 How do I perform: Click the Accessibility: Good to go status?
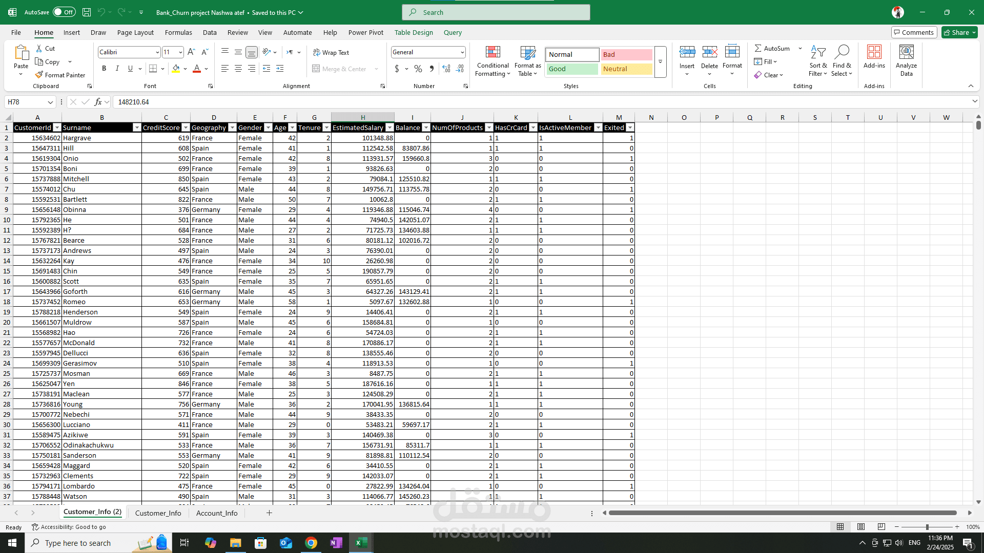69,527
